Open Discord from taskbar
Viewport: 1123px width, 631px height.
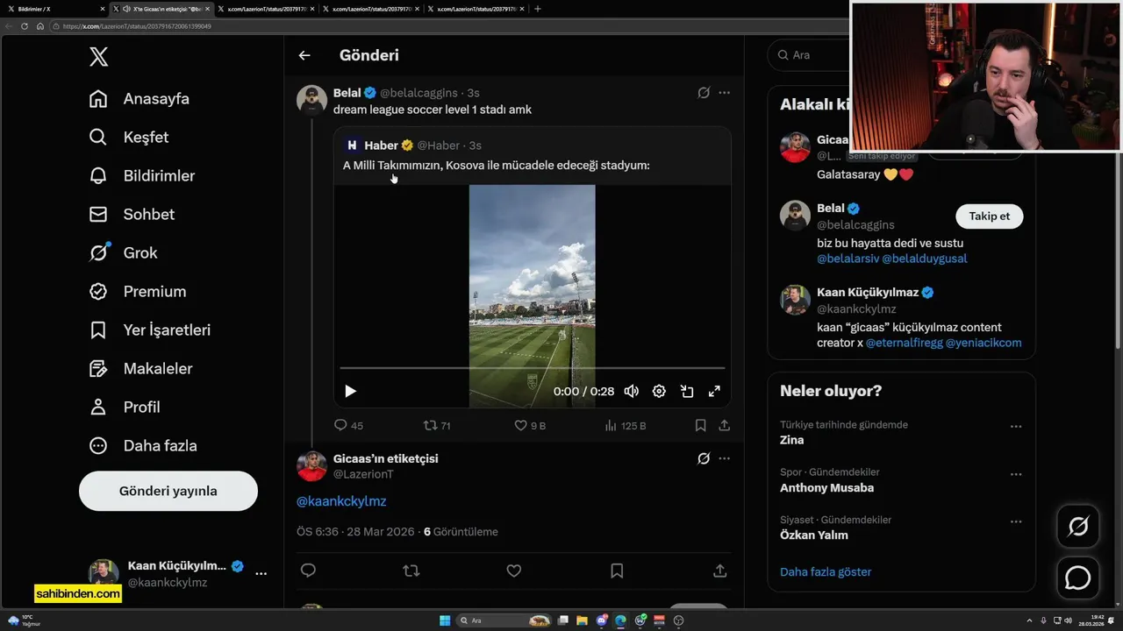(x=602, y=620)
